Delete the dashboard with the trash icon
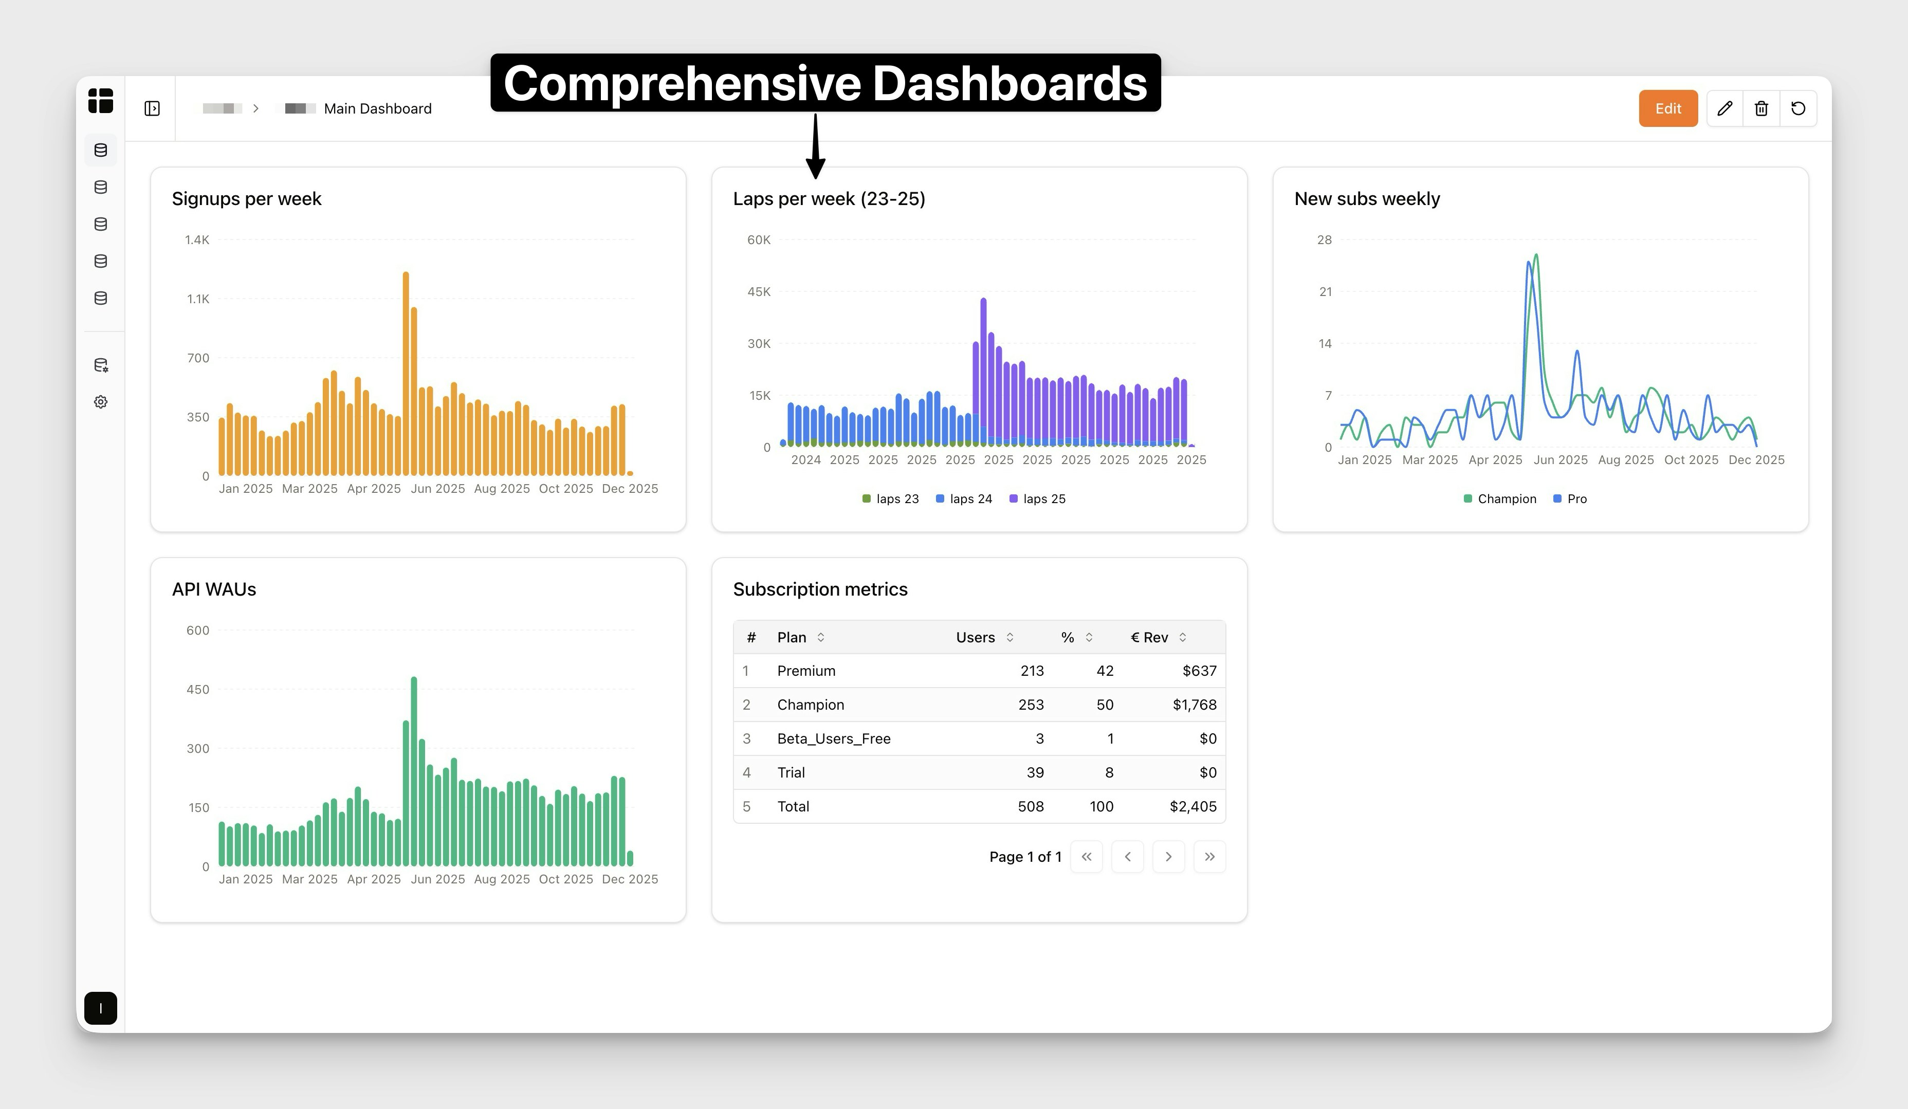 1762,108
